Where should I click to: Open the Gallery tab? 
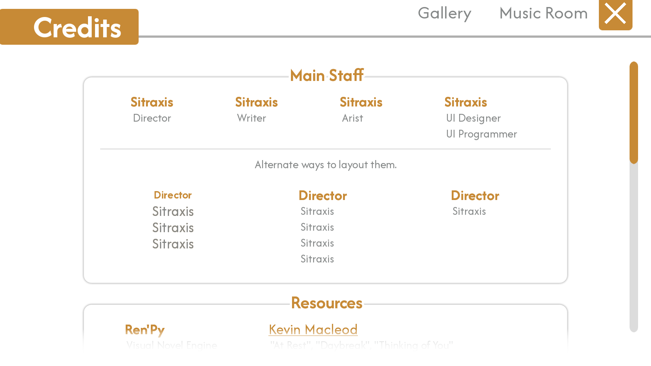[444, 13]
